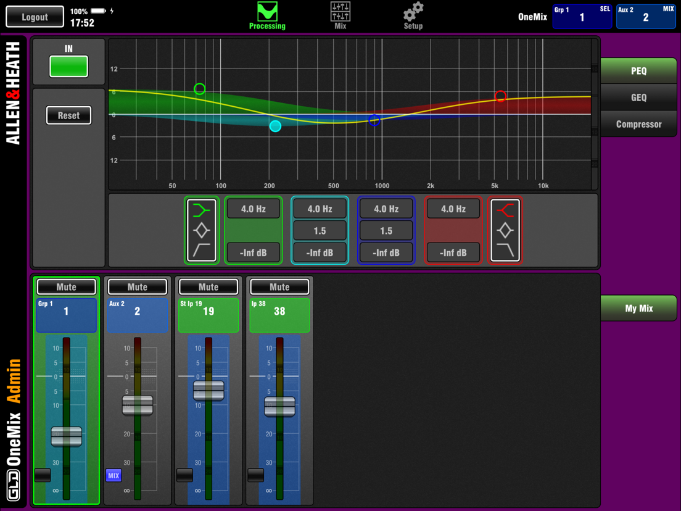This screenshot has height=511, width=681.
Task: Switch to the GEQ tab
Action: [638, 98]
